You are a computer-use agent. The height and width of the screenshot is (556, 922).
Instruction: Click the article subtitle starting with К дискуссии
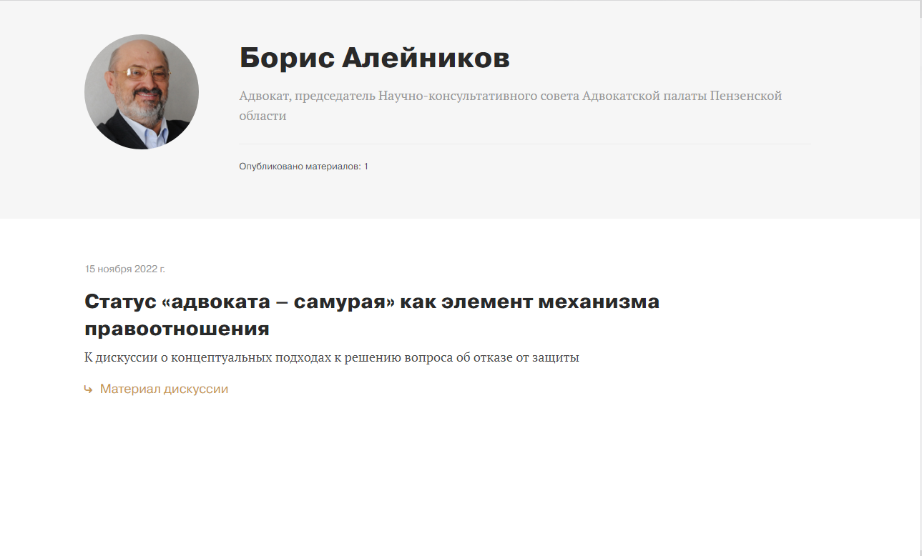point(331,357)
